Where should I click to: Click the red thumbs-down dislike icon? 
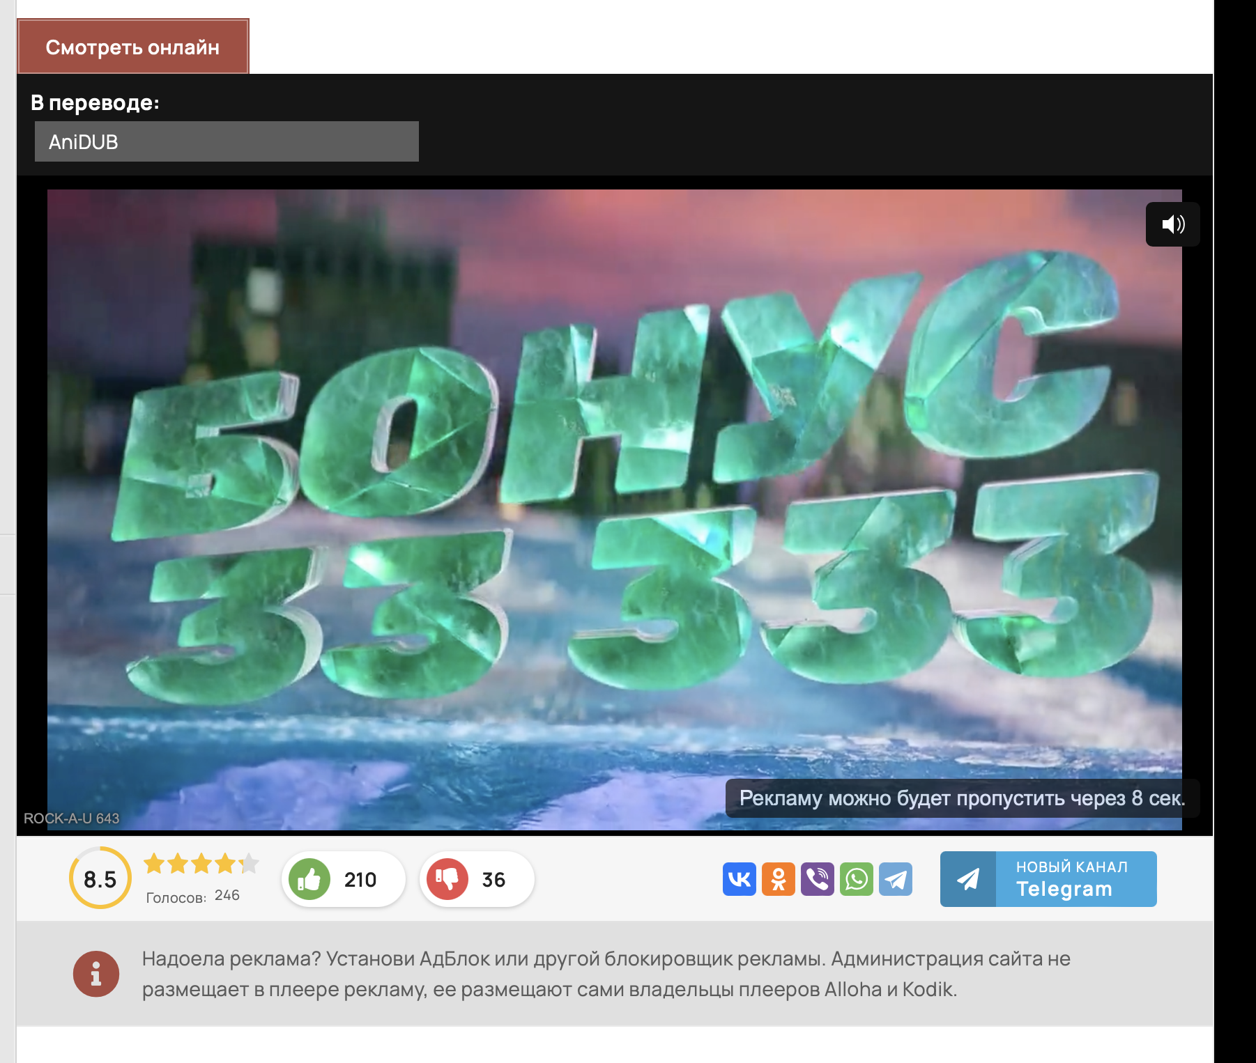pyautogui.click(x=447, y=879)
